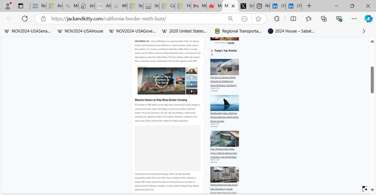Click the Favorites star-list icon in the toolbar
The width and height of the screenshot is (376, 195).
click(x=308, y=19)
